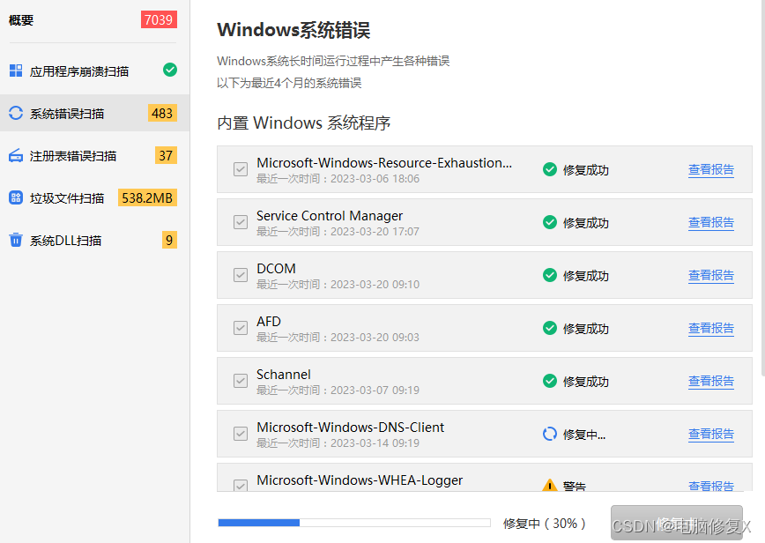Click the 9 count badge for DLL scan
This screenshot has height=543, width=765.
pos(169,240)
